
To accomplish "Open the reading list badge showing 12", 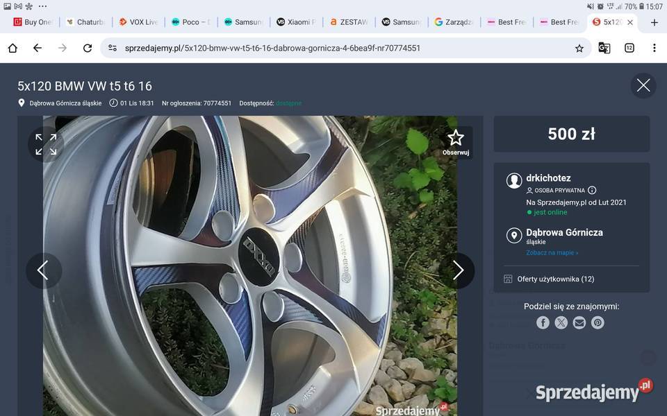I will tap(629, 48).
